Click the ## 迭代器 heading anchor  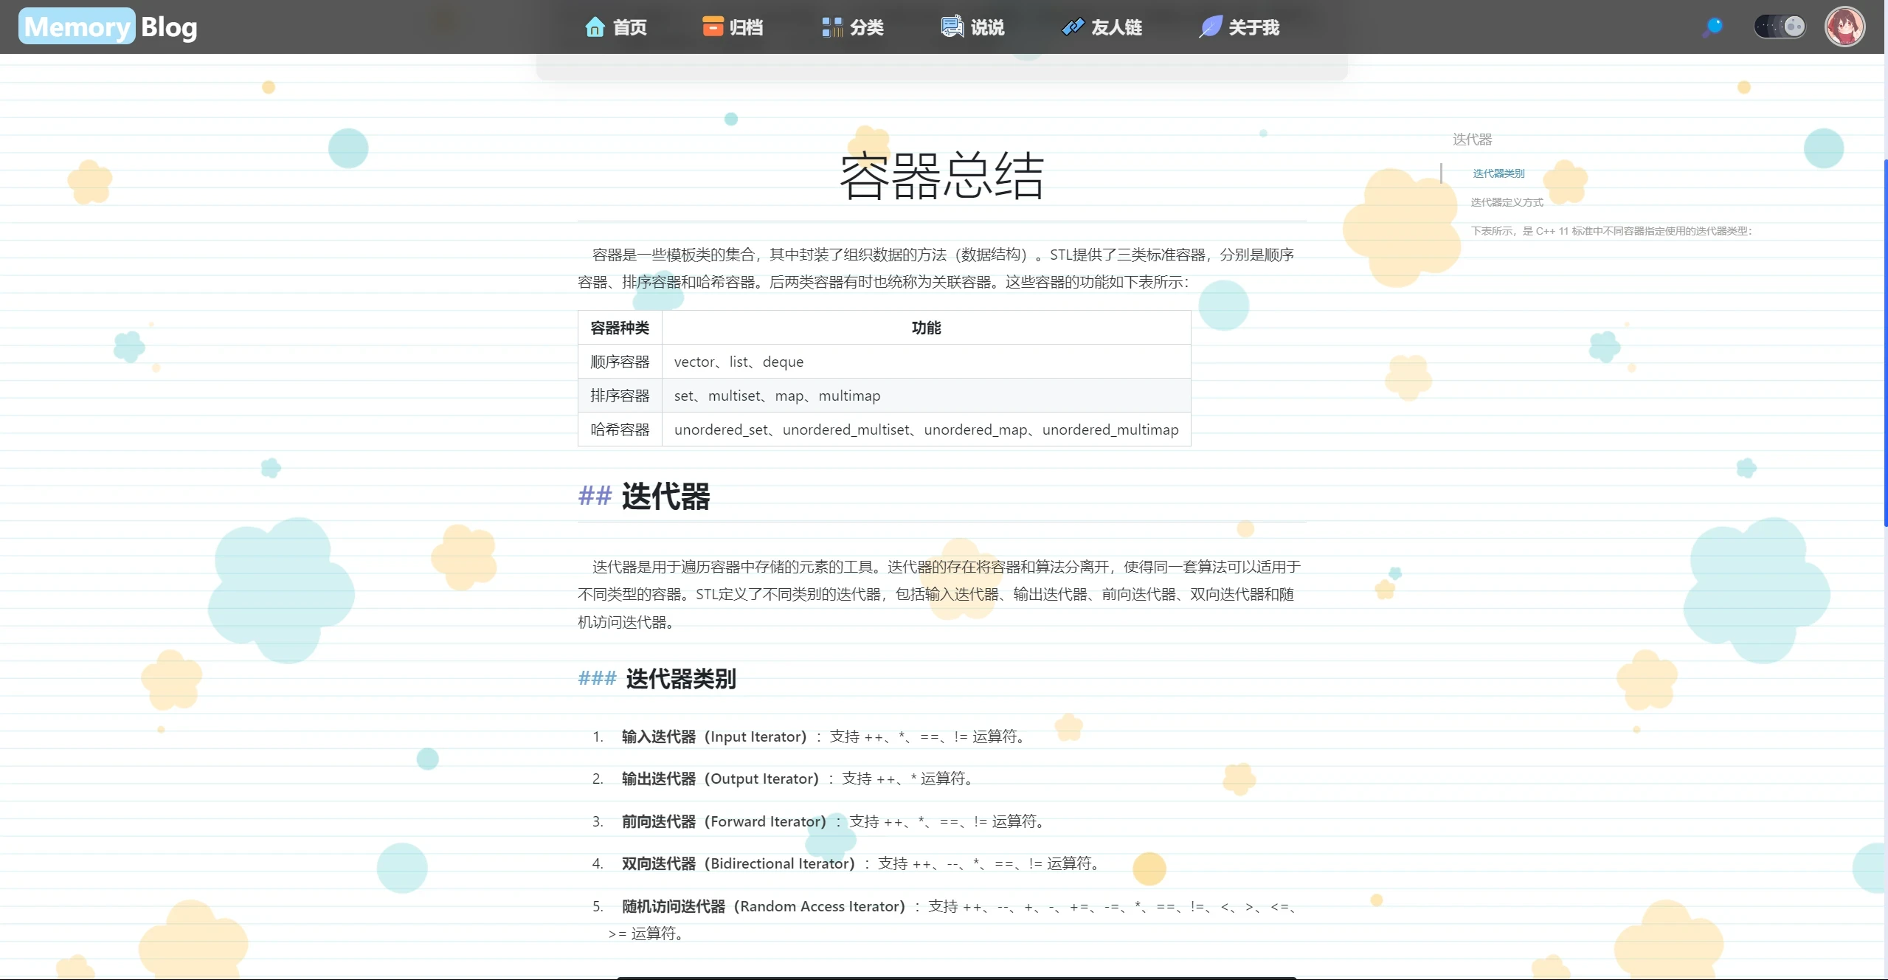tap(595, 496)
